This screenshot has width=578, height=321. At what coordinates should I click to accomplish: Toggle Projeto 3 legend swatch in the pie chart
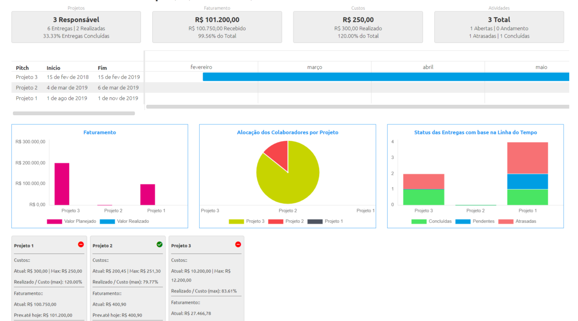236,222
